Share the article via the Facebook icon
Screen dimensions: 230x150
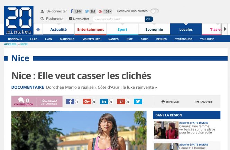coord(70,101)
